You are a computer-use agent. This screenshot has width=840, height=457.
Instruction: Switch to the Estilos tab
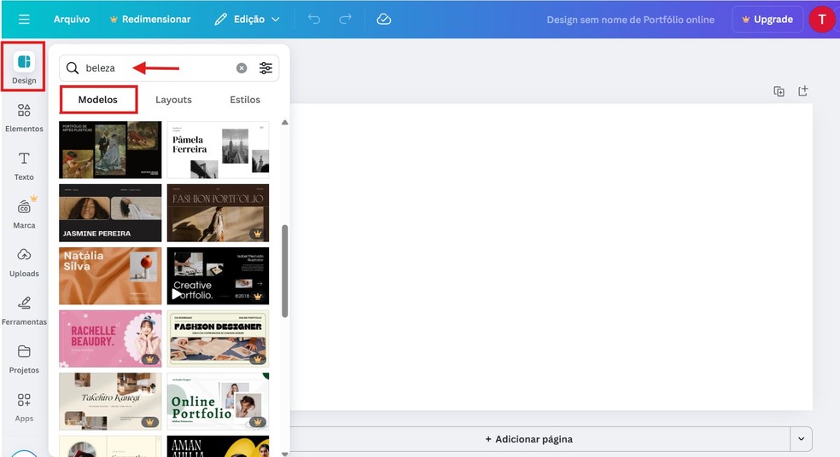245,100
